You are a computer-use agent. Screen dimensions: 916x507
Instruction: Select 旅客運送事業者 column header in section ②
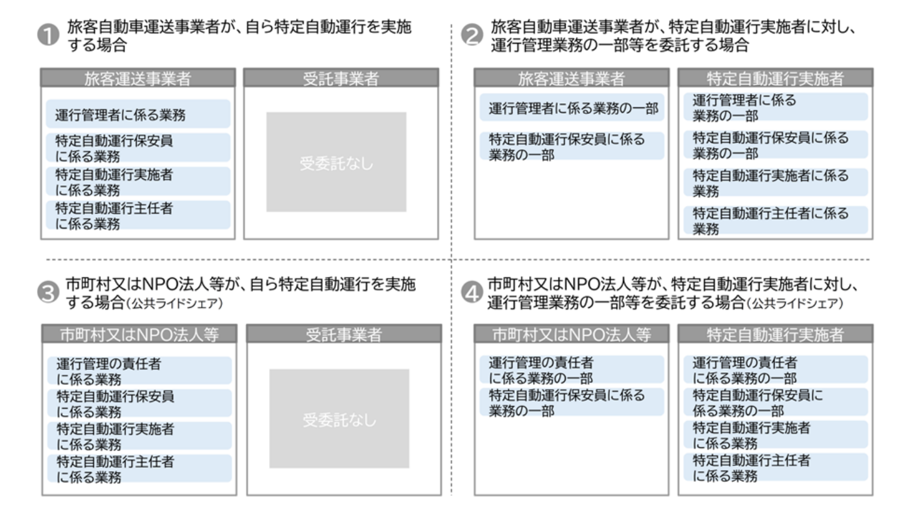click(571, 78)
